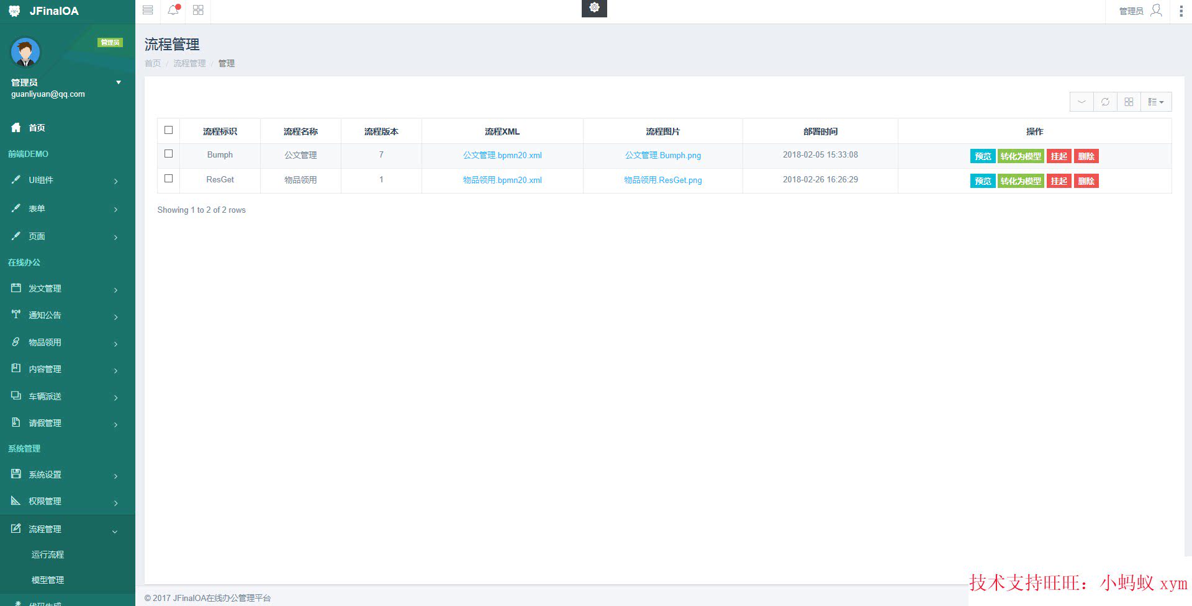The width and height of the screenshot is (1192, 606).
Task: Click the antenna icon beside 通知公告
Action: click(16, 314)
